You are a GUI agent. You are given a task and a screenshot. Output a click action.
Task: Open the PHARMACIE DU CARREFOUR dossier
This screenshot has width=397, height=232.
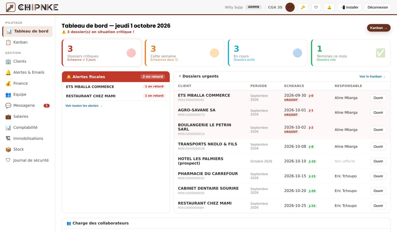tap(378, 176)
